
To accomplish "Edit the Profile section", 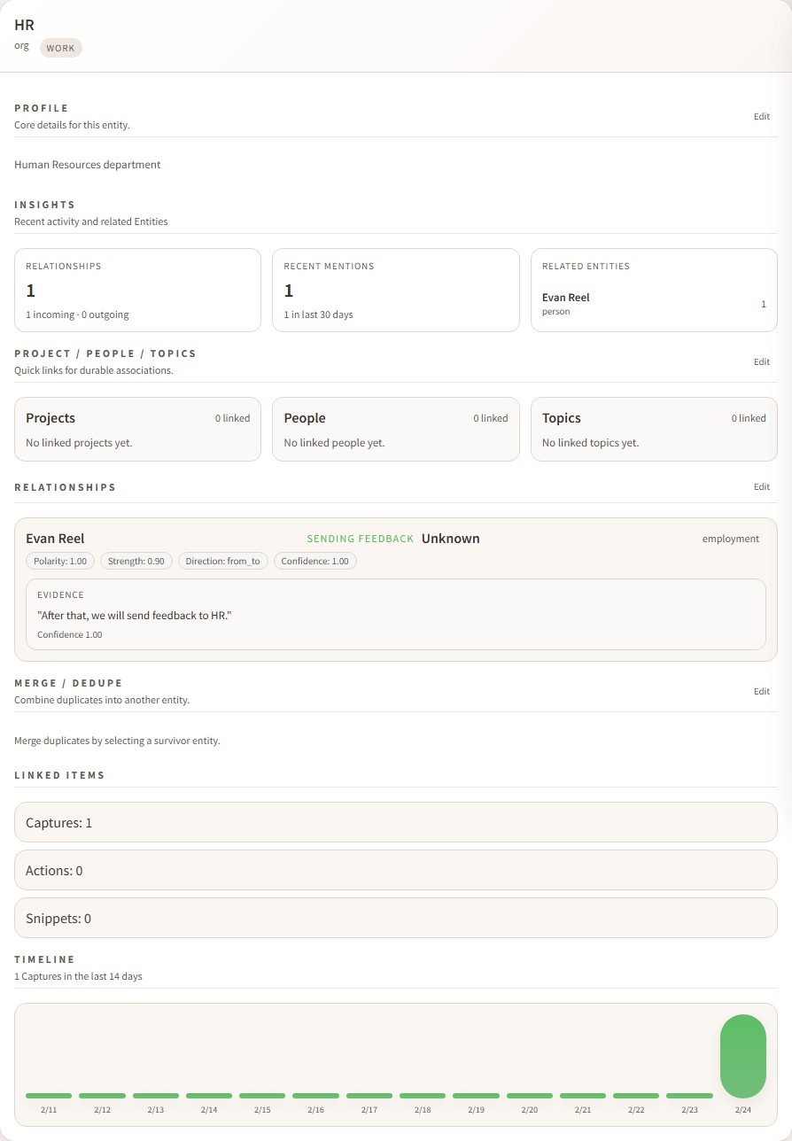I will pos(761,116).
